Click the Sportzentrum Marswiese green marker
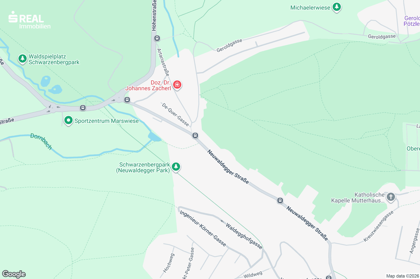This screenshot has width=420, height=279. click(68, 120)
